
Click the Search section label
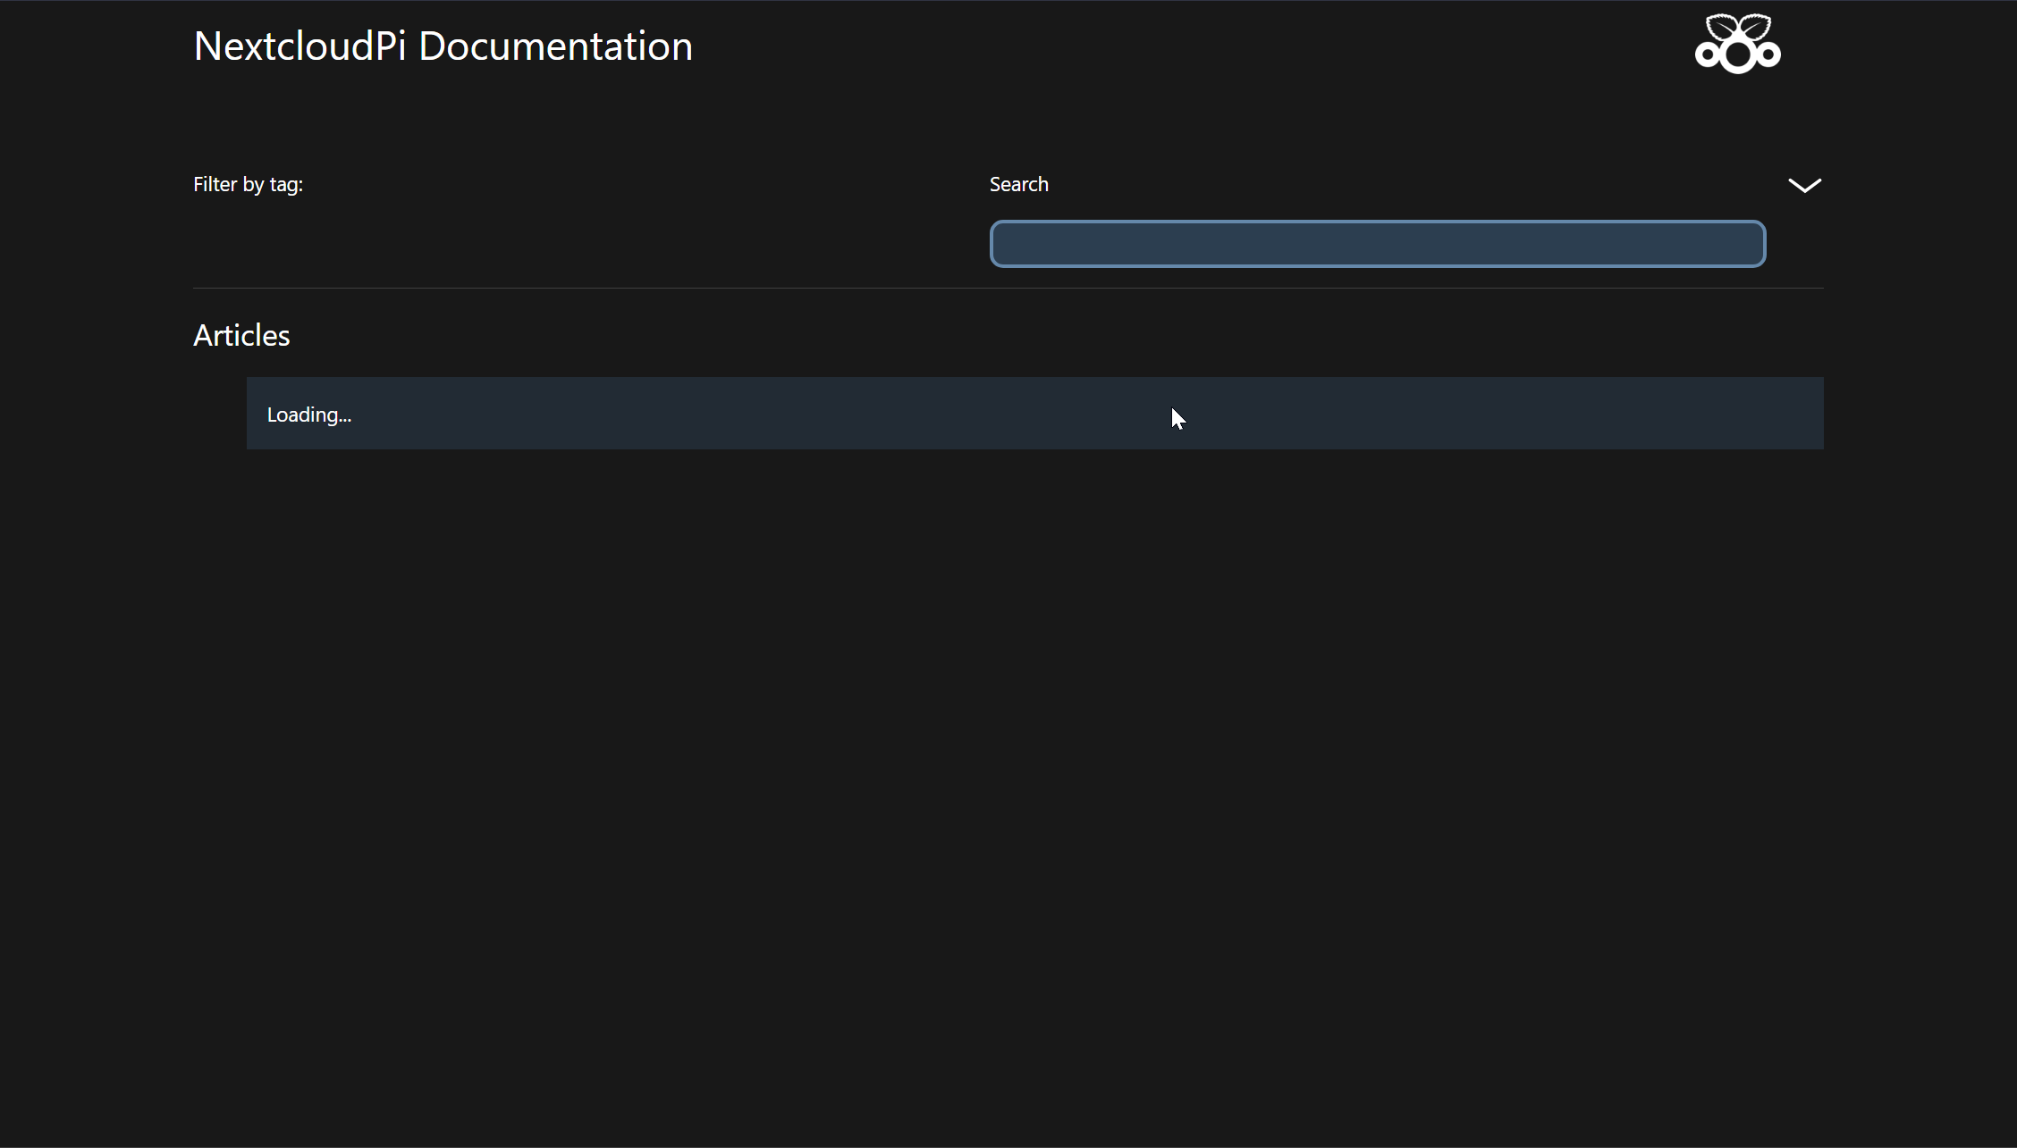tap(1018, 184)
